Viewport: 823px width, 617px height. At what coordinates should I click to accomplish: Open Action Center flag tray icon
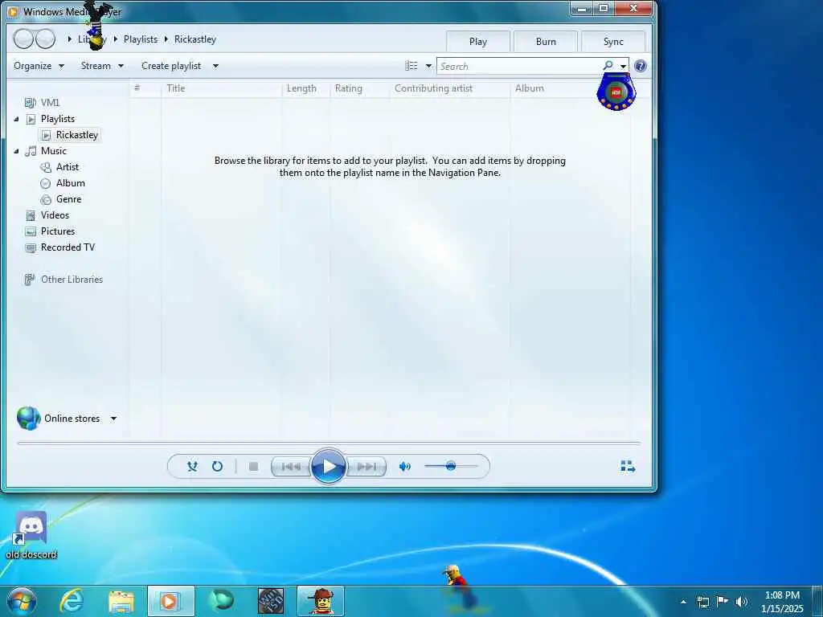click(723, 602)
